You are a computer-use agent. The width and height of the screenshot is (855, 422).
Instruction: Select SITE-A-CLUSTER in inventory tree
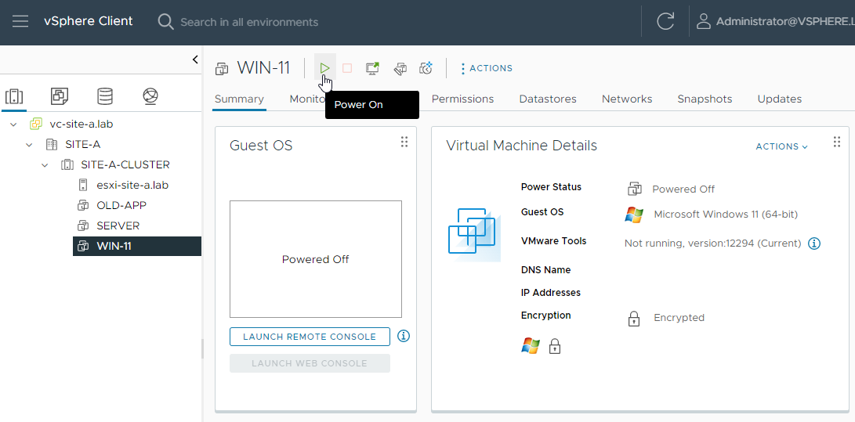click(125, 164)
